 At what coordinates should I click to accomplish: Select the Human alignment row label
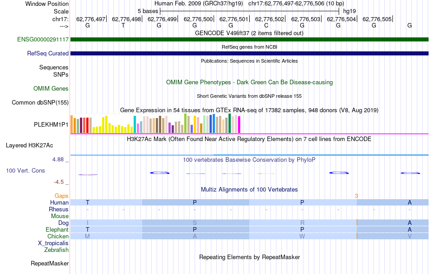click(59, 202)
